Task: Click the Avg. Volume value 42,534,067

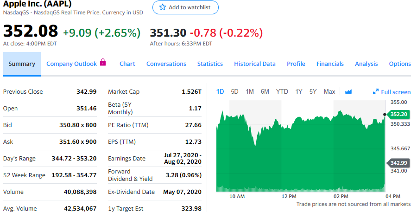Action: click(x=80, y=209)
